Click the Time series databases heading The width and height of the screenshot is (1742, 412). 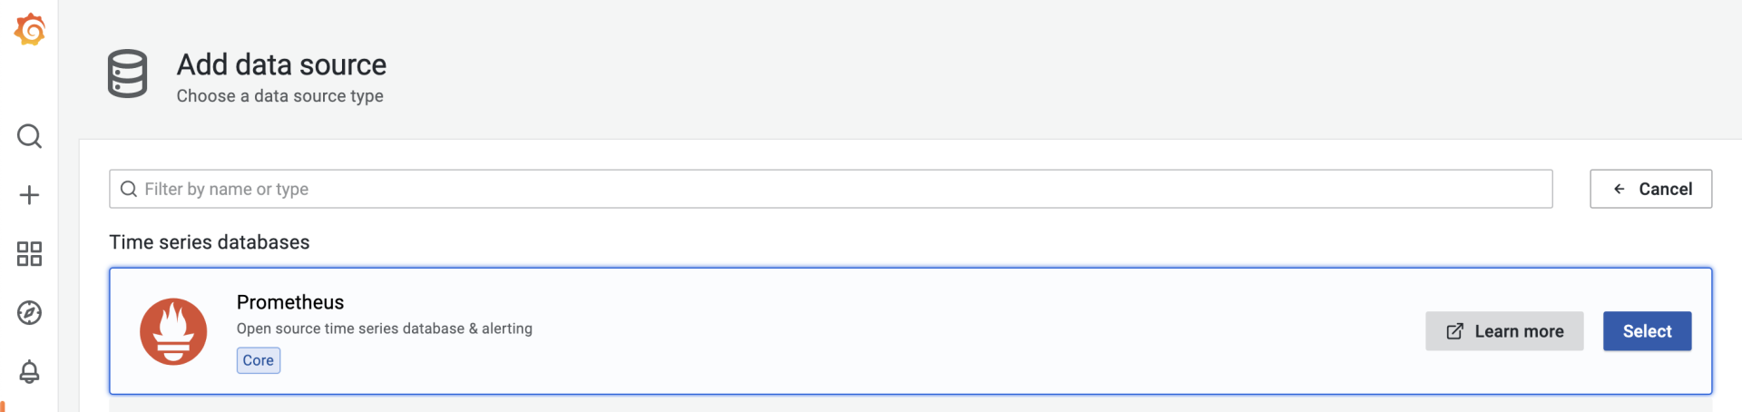(x=210, y=242)
